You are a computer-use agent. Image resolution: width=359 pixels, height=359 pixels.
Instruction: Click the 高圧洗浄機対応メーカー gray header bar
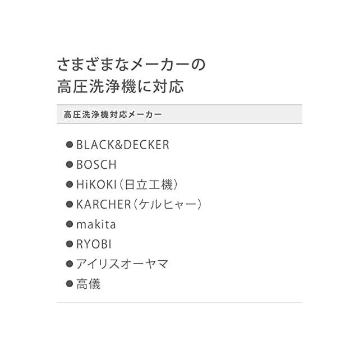[179, 114]
